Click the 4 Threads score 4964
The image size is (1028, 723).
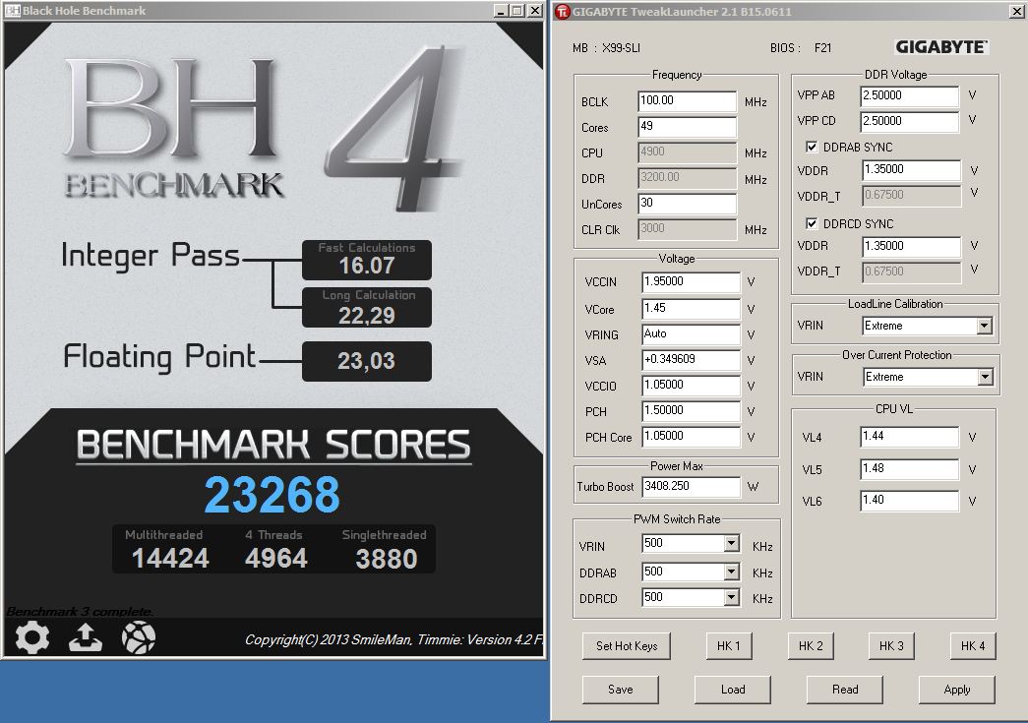(276, 559)
